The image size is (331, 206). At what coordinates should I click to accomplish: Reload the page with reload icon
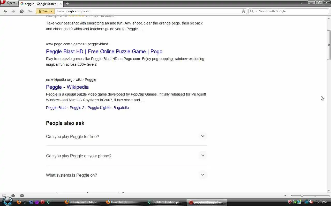[x=22, y=11]
